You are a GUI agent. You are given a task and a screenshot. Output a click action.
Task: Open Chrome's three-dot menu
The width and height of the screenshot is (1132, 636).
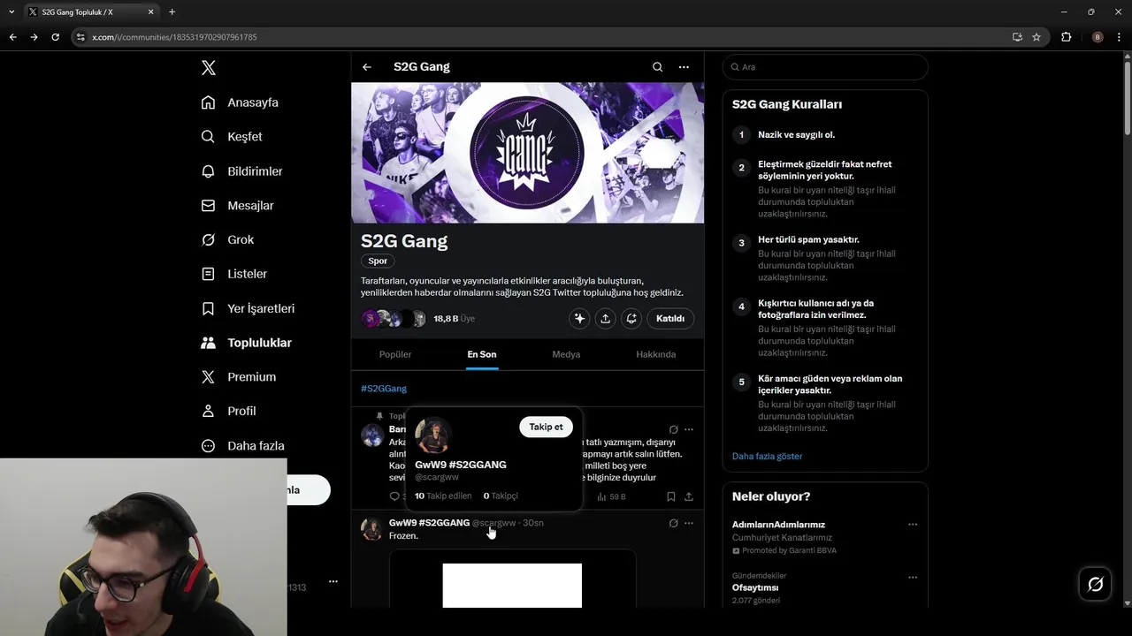(x=1120, y=37)
